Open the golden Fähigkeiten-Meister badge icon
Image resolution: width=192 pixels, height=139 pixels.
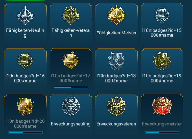[116, 15]
